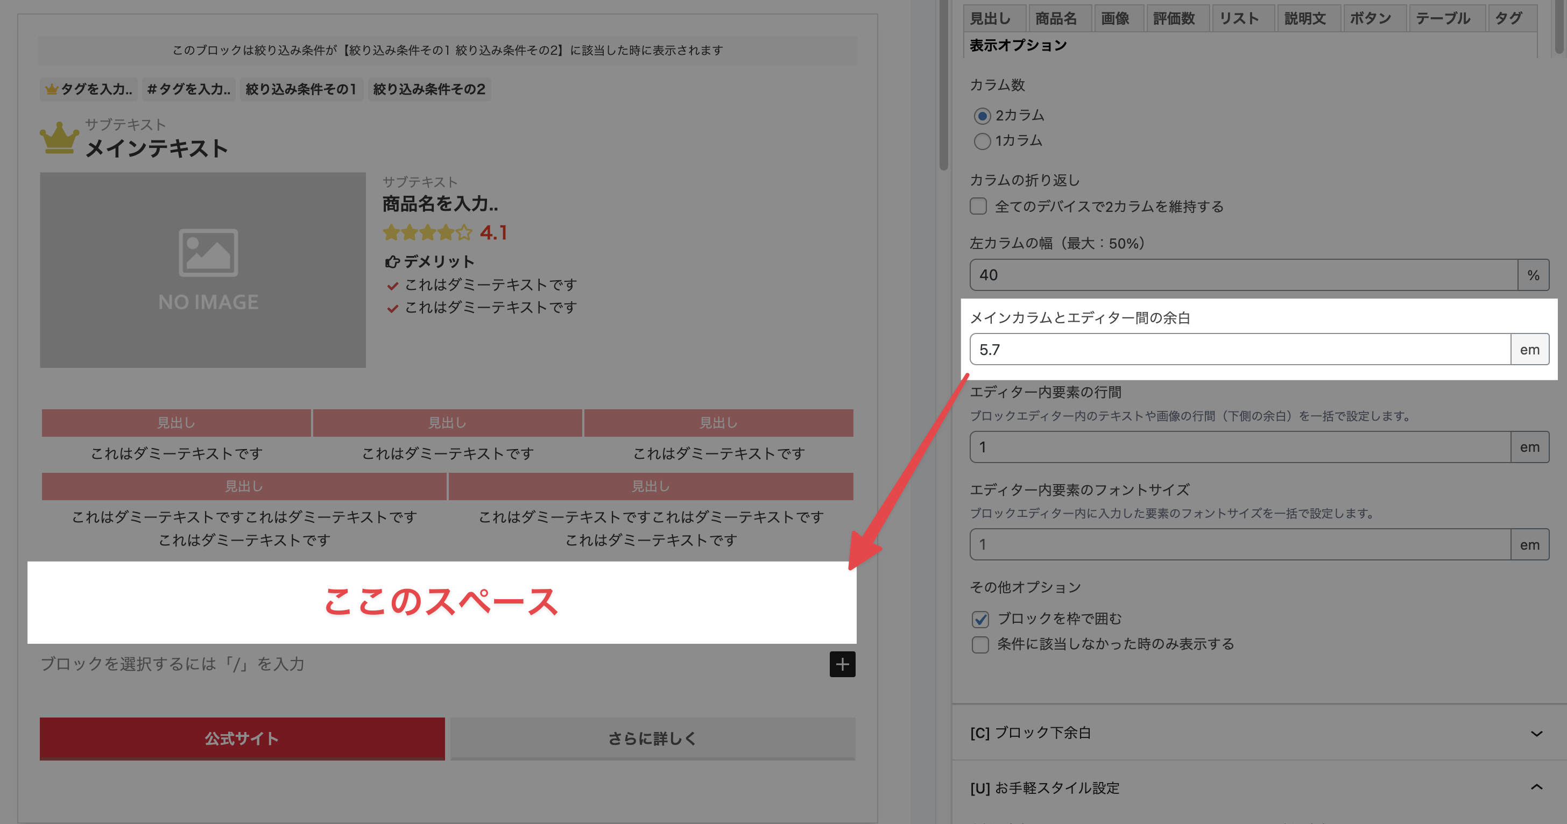Click the エディター内要素のフォントサイズ input field
The width and height of the screenshot is (1567, 824).
[x=1240, y=544]
